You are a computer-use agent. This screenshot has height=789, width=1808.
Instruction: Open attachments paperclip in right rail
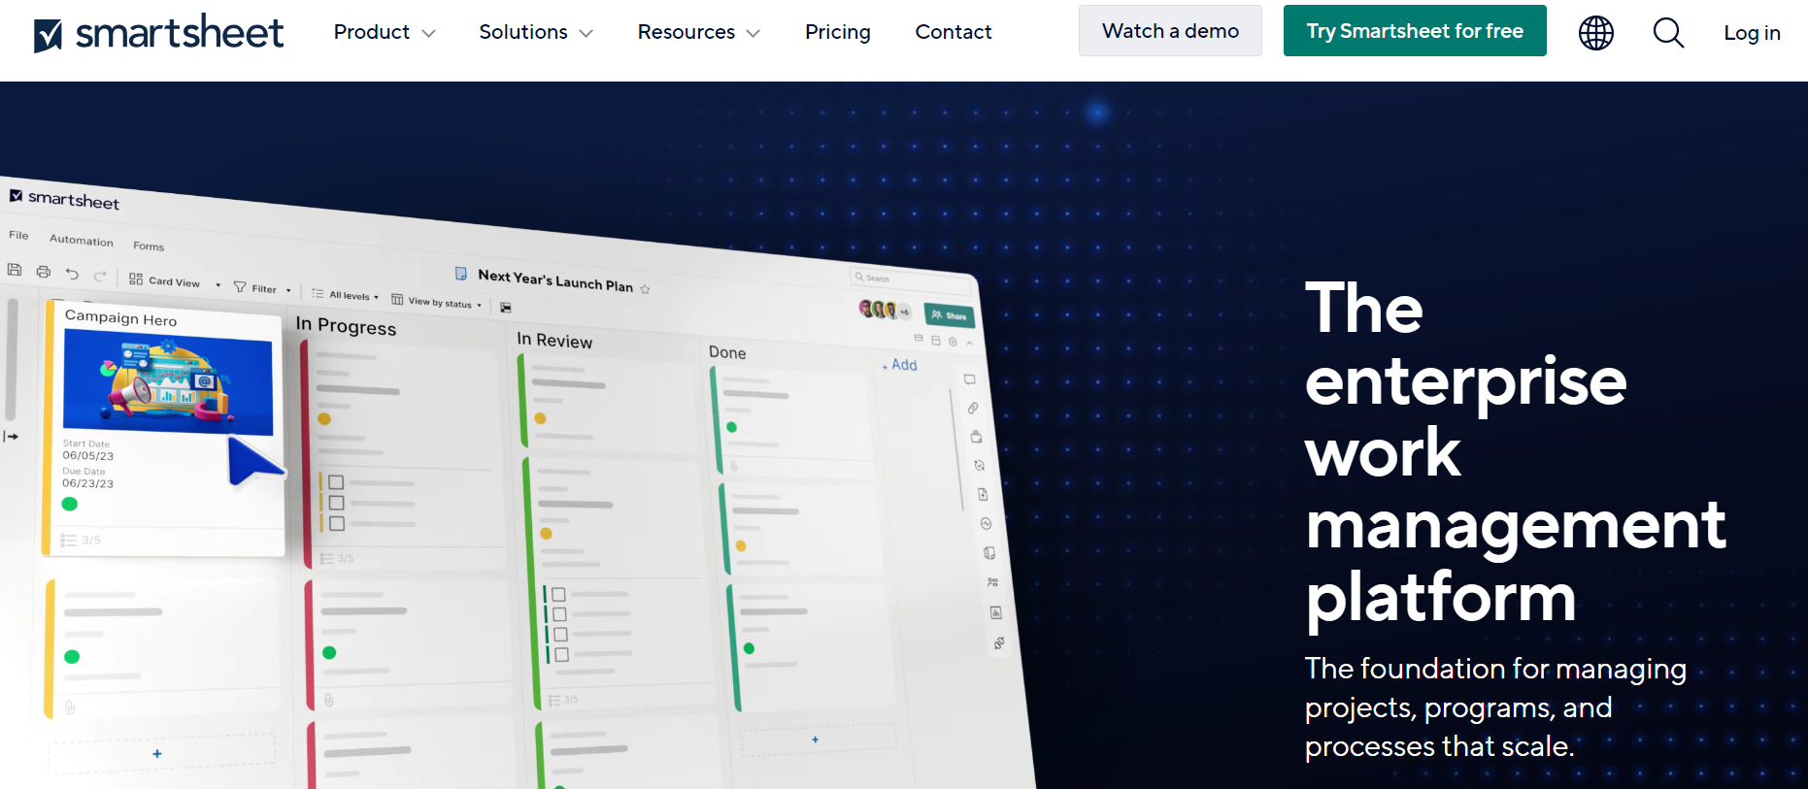click(x=973, y=408)
